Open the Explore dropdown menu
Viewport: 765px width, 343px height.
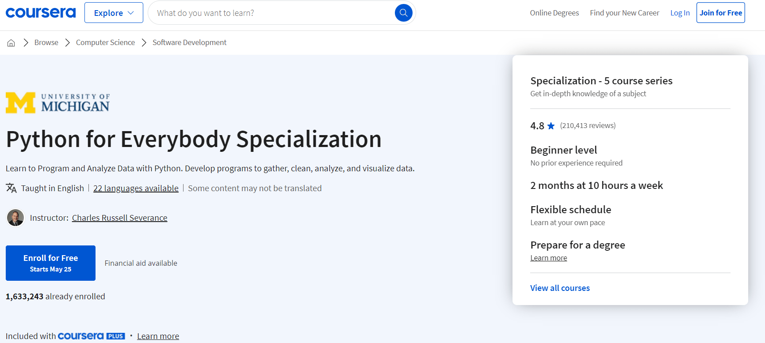[x=114, y=13]
